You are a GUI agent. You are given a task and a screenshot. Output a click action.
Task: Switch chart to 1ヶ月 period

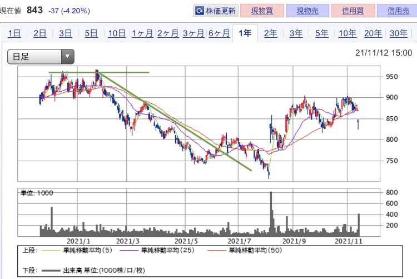[142, 33]
